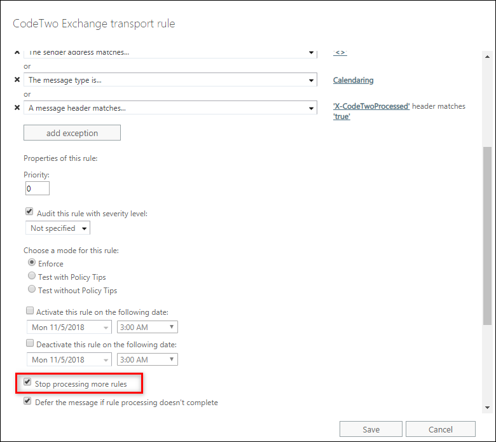Click the 'CodeTwo Exchange transport rule' title
The height and width of the screenshot is (442, 496).
click(94, 24)
